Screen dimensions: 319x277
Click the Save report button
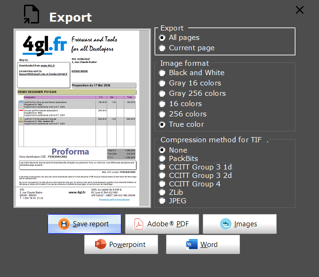click(x=84, y=224)
